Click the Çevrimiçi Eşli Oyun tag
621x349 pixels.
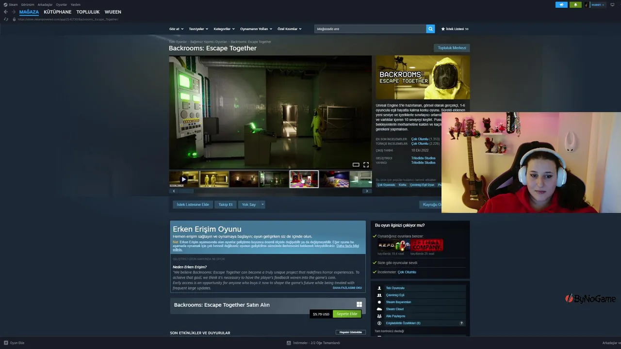click(422, 185)
